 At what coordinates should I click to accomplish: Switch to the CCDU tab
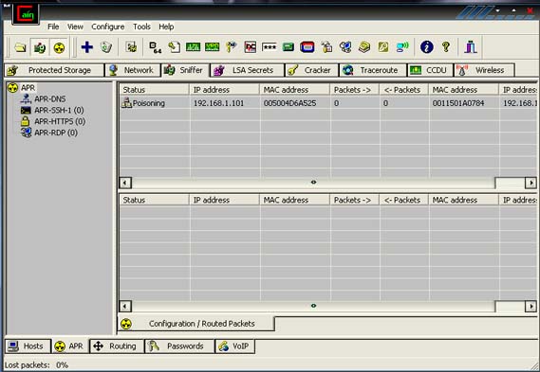[x=430, y=70]
